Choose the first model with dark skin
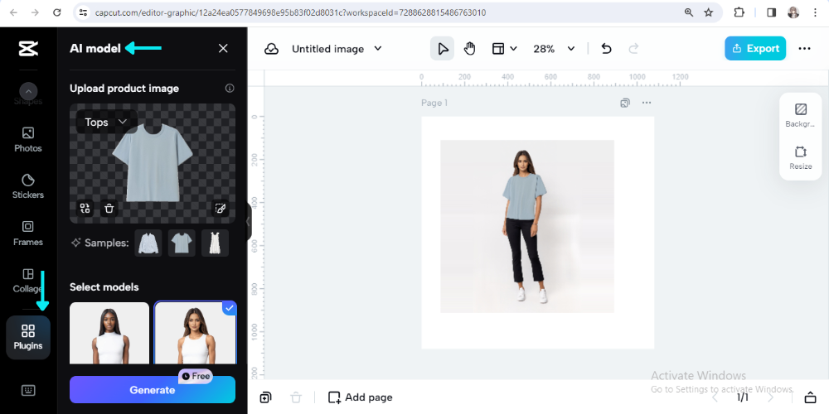The width and height of the screenshot is (829, 414). coord(109,333)
